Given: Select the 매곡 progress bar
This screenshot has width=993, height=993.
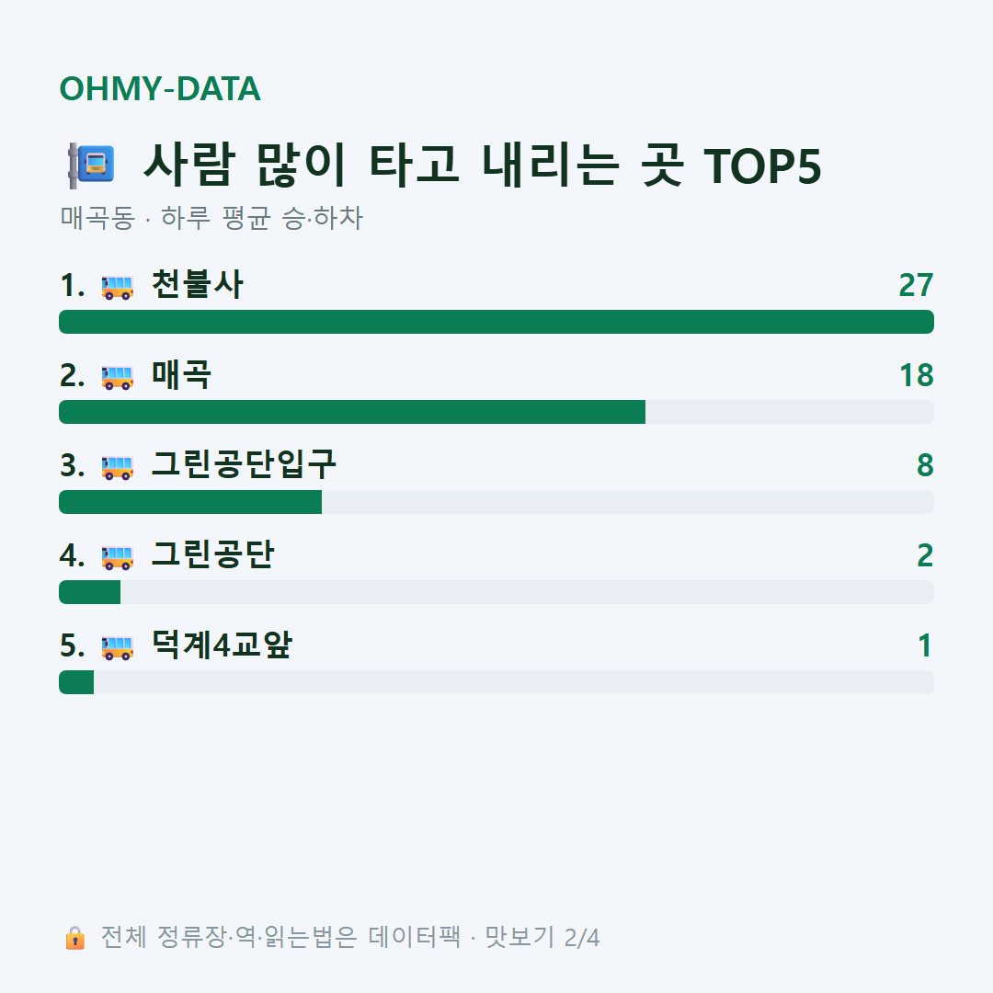Looking at the screenshot, I should [x=496, y=412].
